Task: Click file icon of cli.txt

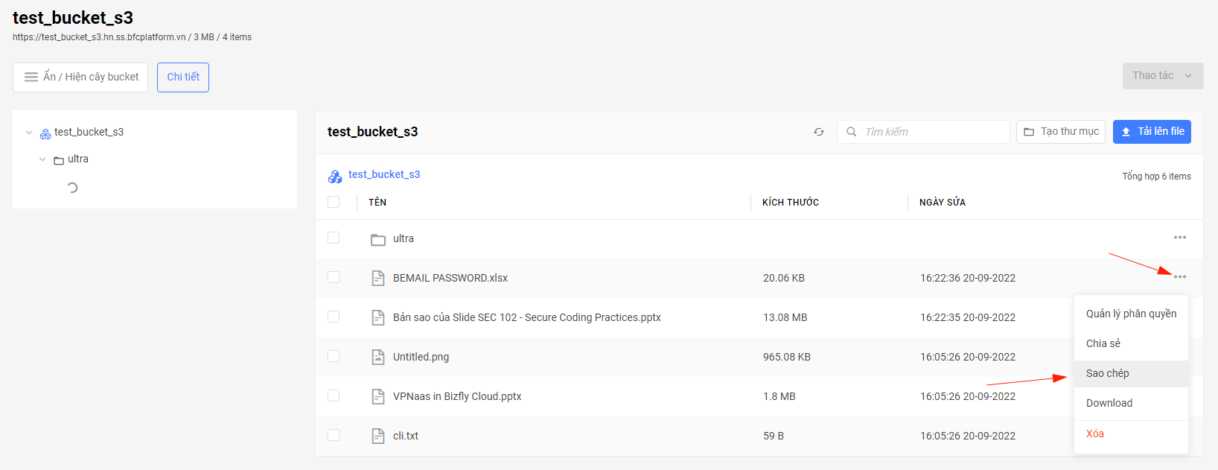Action: pyautogui.click(x=378, y=436)
